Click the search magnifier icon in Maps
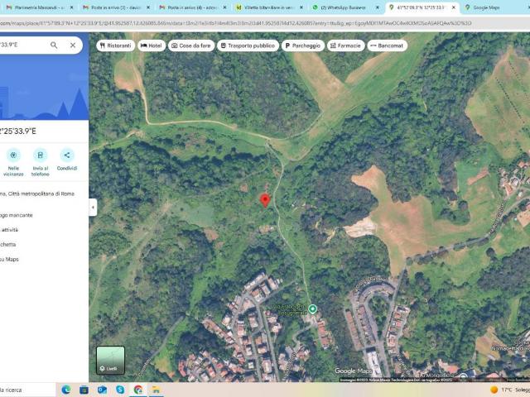530x397 pixels. pyautogui.click(x=54, y=45)
